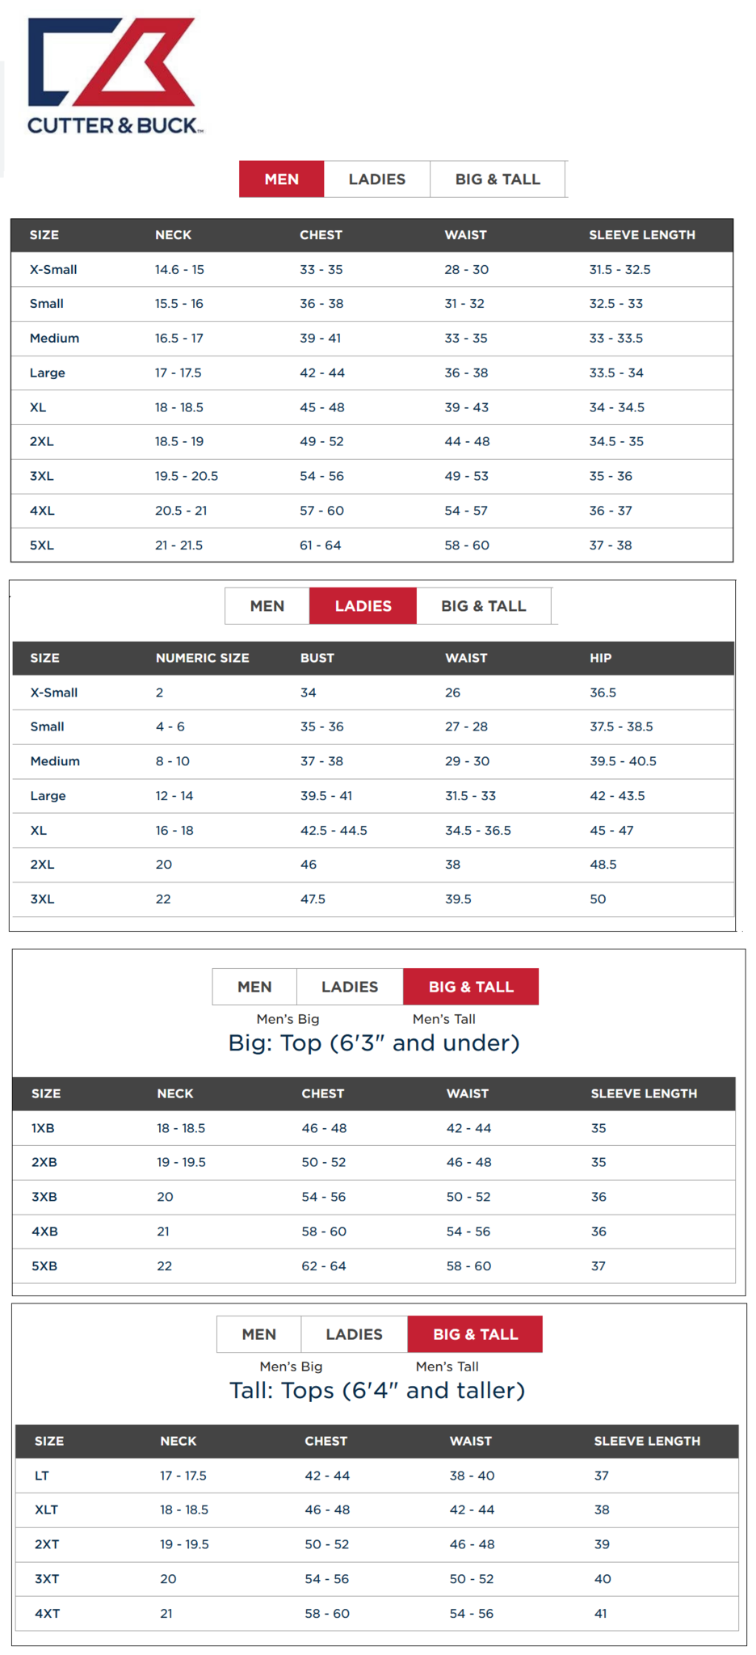Click Men's Big link above Tall Tops heading
The width and height of the screenshot is (756, 1655).
pos(291,1367)
